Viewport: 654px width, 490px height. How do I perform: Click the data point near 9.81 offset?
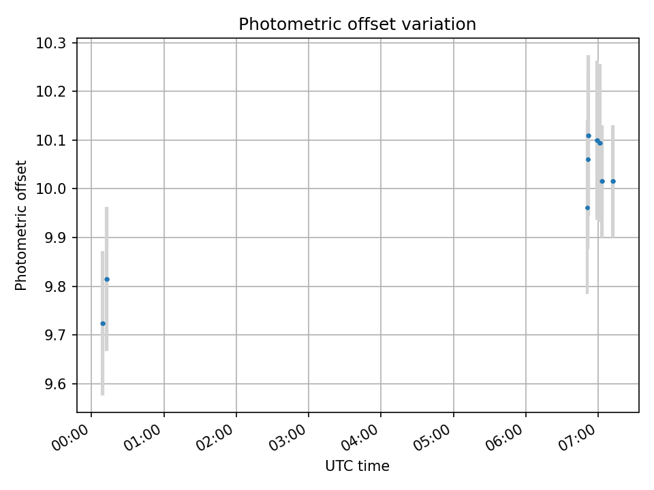point(107,279)
